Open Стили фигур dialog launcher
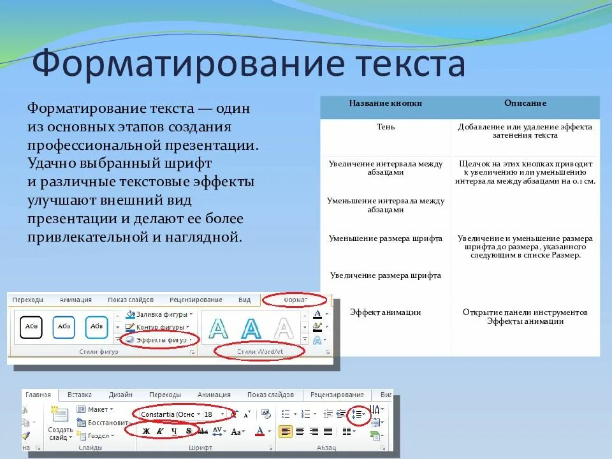 tap(192, 352)
